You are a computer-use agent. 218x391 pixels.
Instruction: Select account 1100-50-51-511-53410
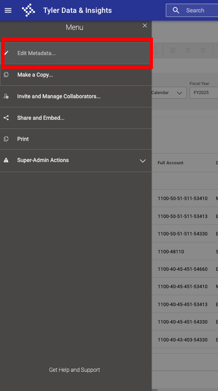pyautogui.click(x=182, y=199)
